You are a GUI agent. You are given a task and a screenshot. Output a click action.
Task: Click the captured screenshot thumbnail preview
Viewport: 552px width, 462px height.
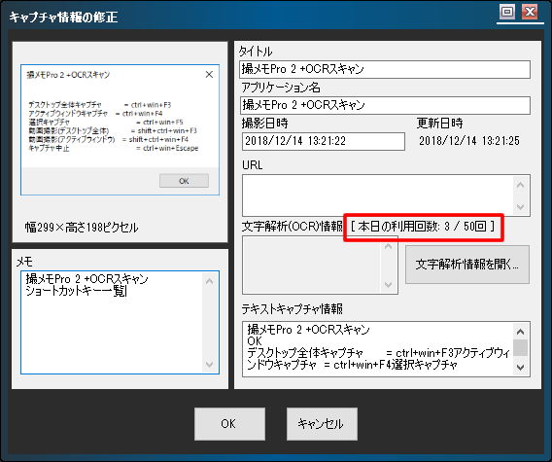[120, 129]
